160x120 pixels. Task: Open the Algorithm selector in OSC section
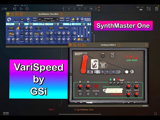(x=11, y=28)
